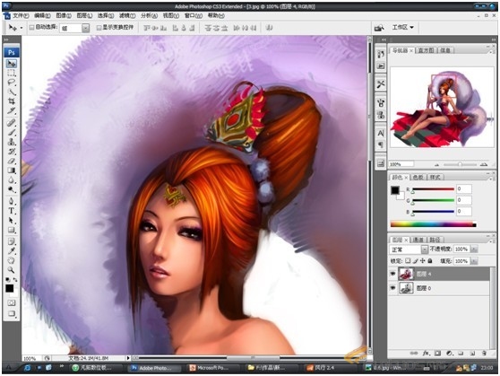Image resolution: width=500 pixels, height=376 pixels.
Task: Open the status bar info arrow
Action: coord(128,358)
